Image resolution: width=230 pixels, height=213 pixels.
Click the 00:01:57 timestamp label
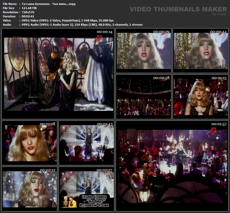(x=219, y=124)
